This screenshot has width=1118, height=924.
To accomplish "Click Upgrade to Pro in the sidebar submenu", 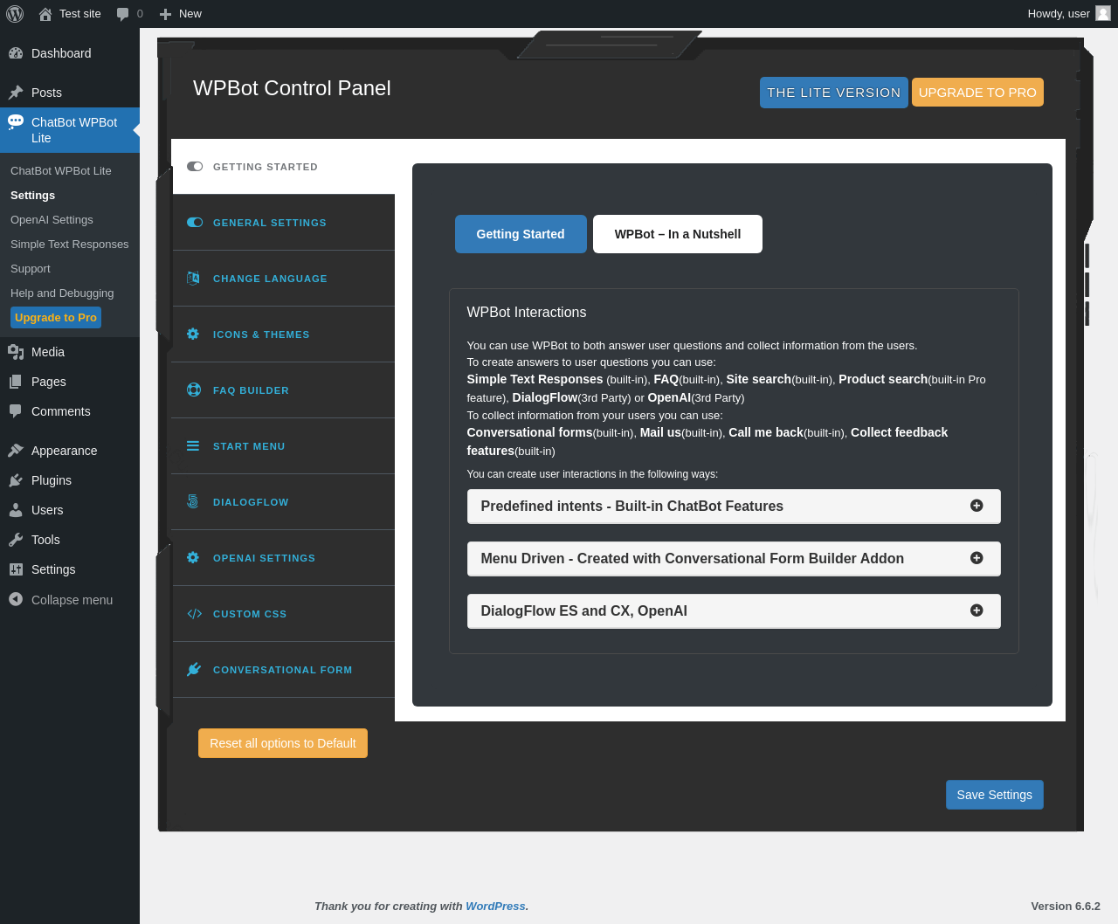I will pyautogui.click(x=56, y=318).
